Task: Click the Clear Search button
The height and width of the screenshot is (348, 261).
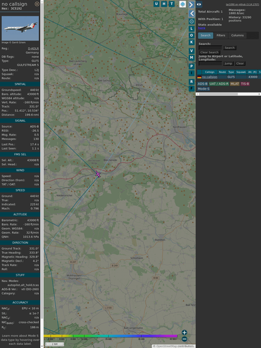Action: 210,52
